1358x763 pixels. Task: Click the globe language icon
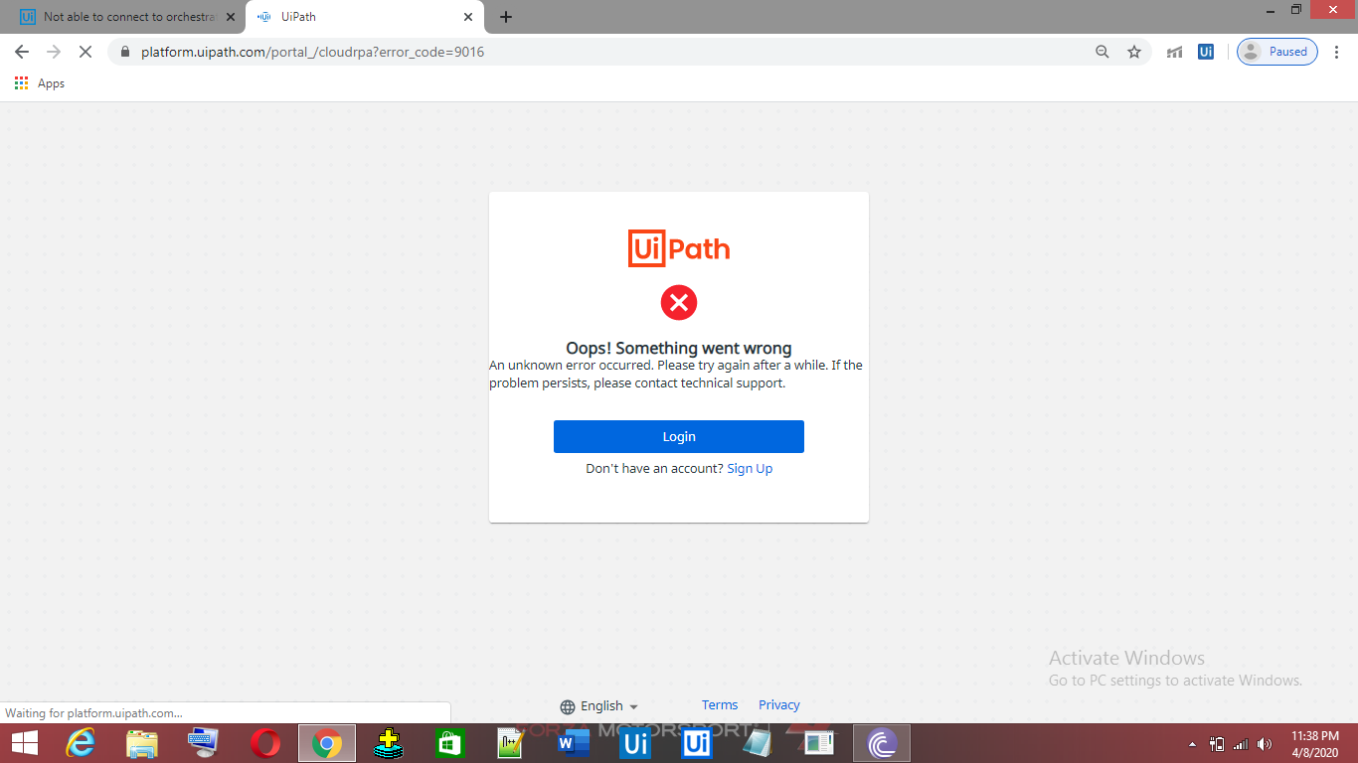[568, 706]
